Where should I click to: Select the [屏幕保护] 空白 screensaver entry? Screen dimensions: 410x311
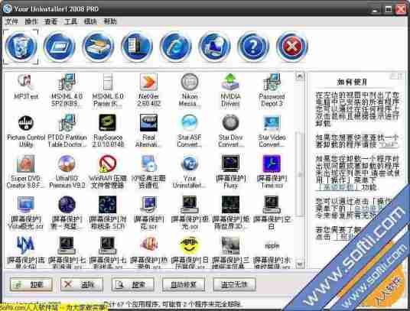tap(272, 212)
